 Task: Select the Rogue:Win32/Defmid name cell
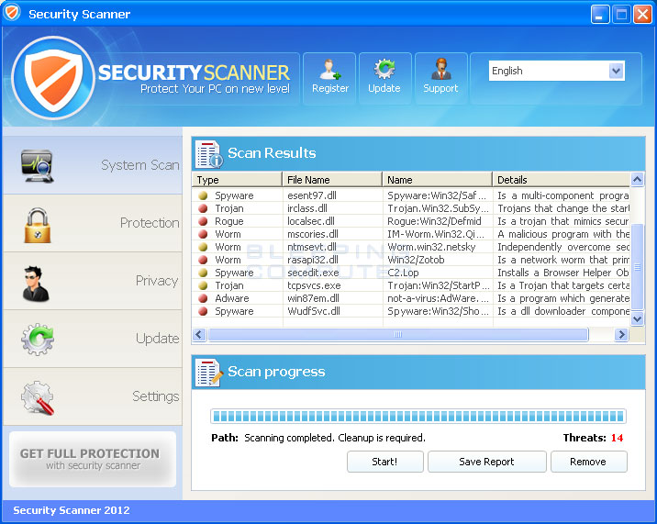pyautogui.click(x=438, y=221)
